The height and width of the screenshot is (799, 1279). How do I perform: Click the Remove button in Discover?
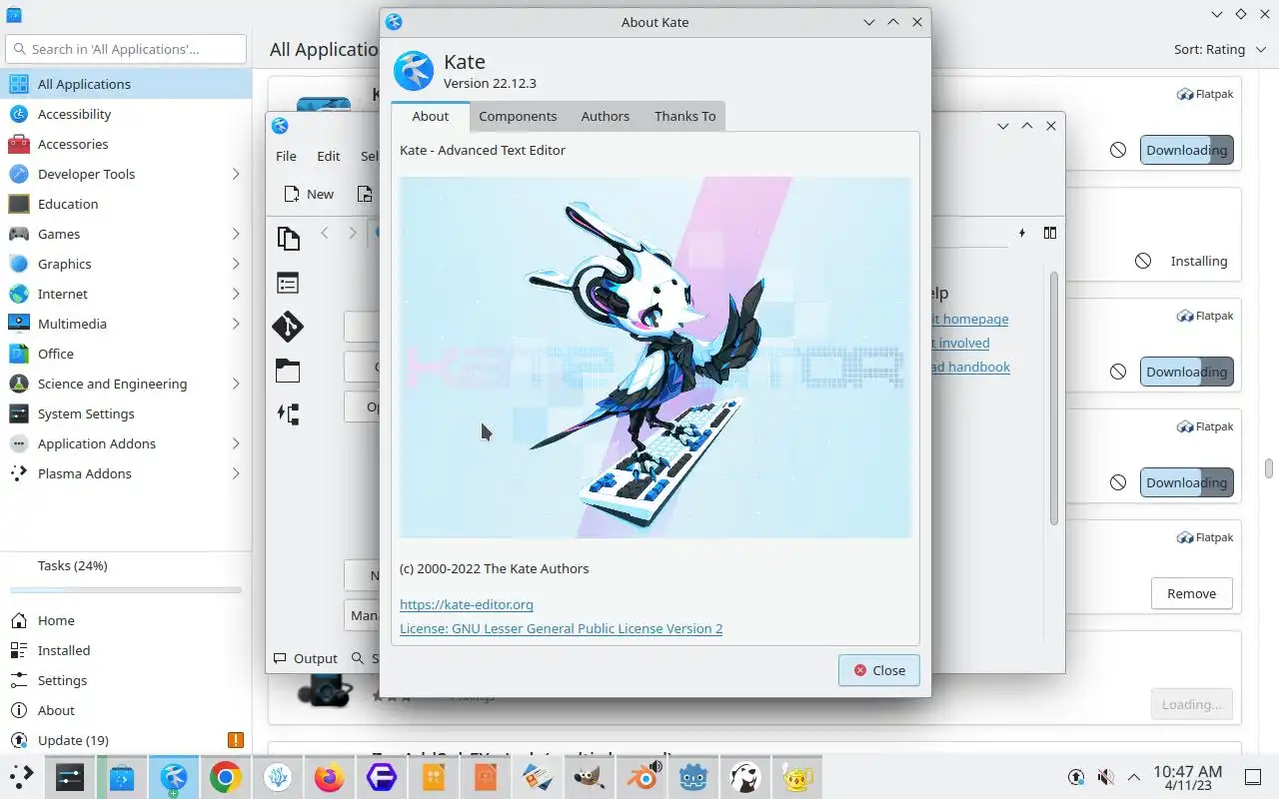(1191, 593)
